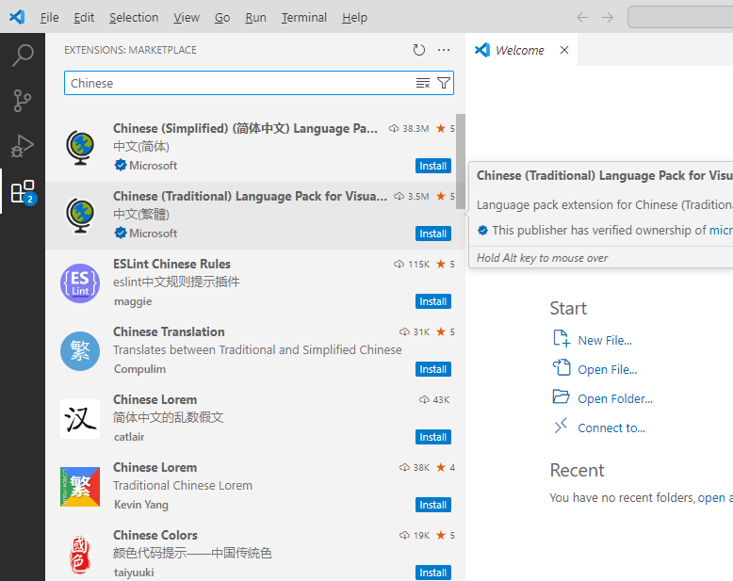This screenshot has width=733, height=581.
Task: Click the Open Folder... link
Action: 615,399
